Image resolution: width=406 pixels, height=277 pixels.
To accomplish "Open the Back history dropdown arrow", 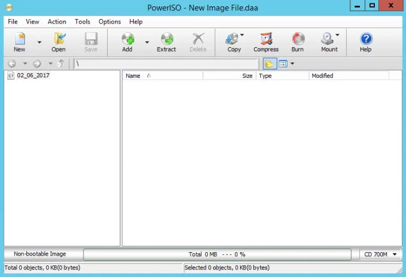I will [x=25, y=63].
